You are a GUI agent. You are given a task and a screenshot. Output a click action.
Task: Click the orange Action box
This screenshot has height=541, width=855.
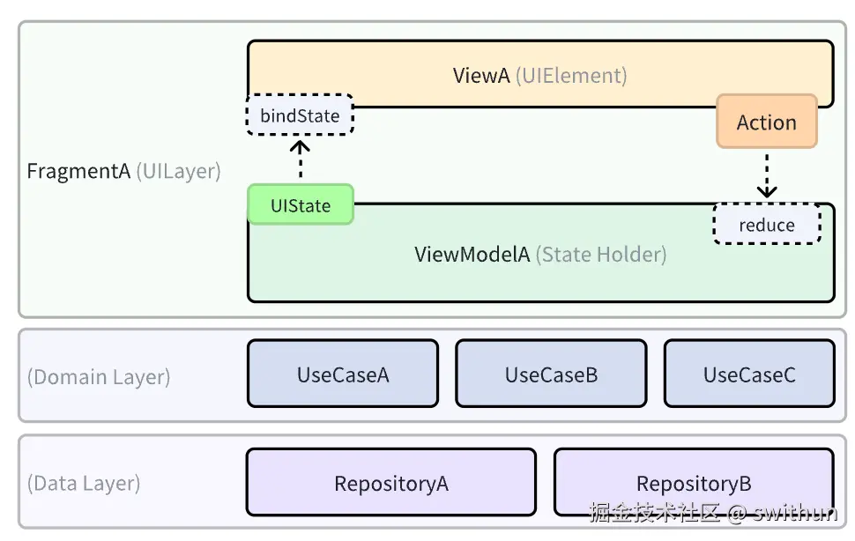tap(766, 122)
